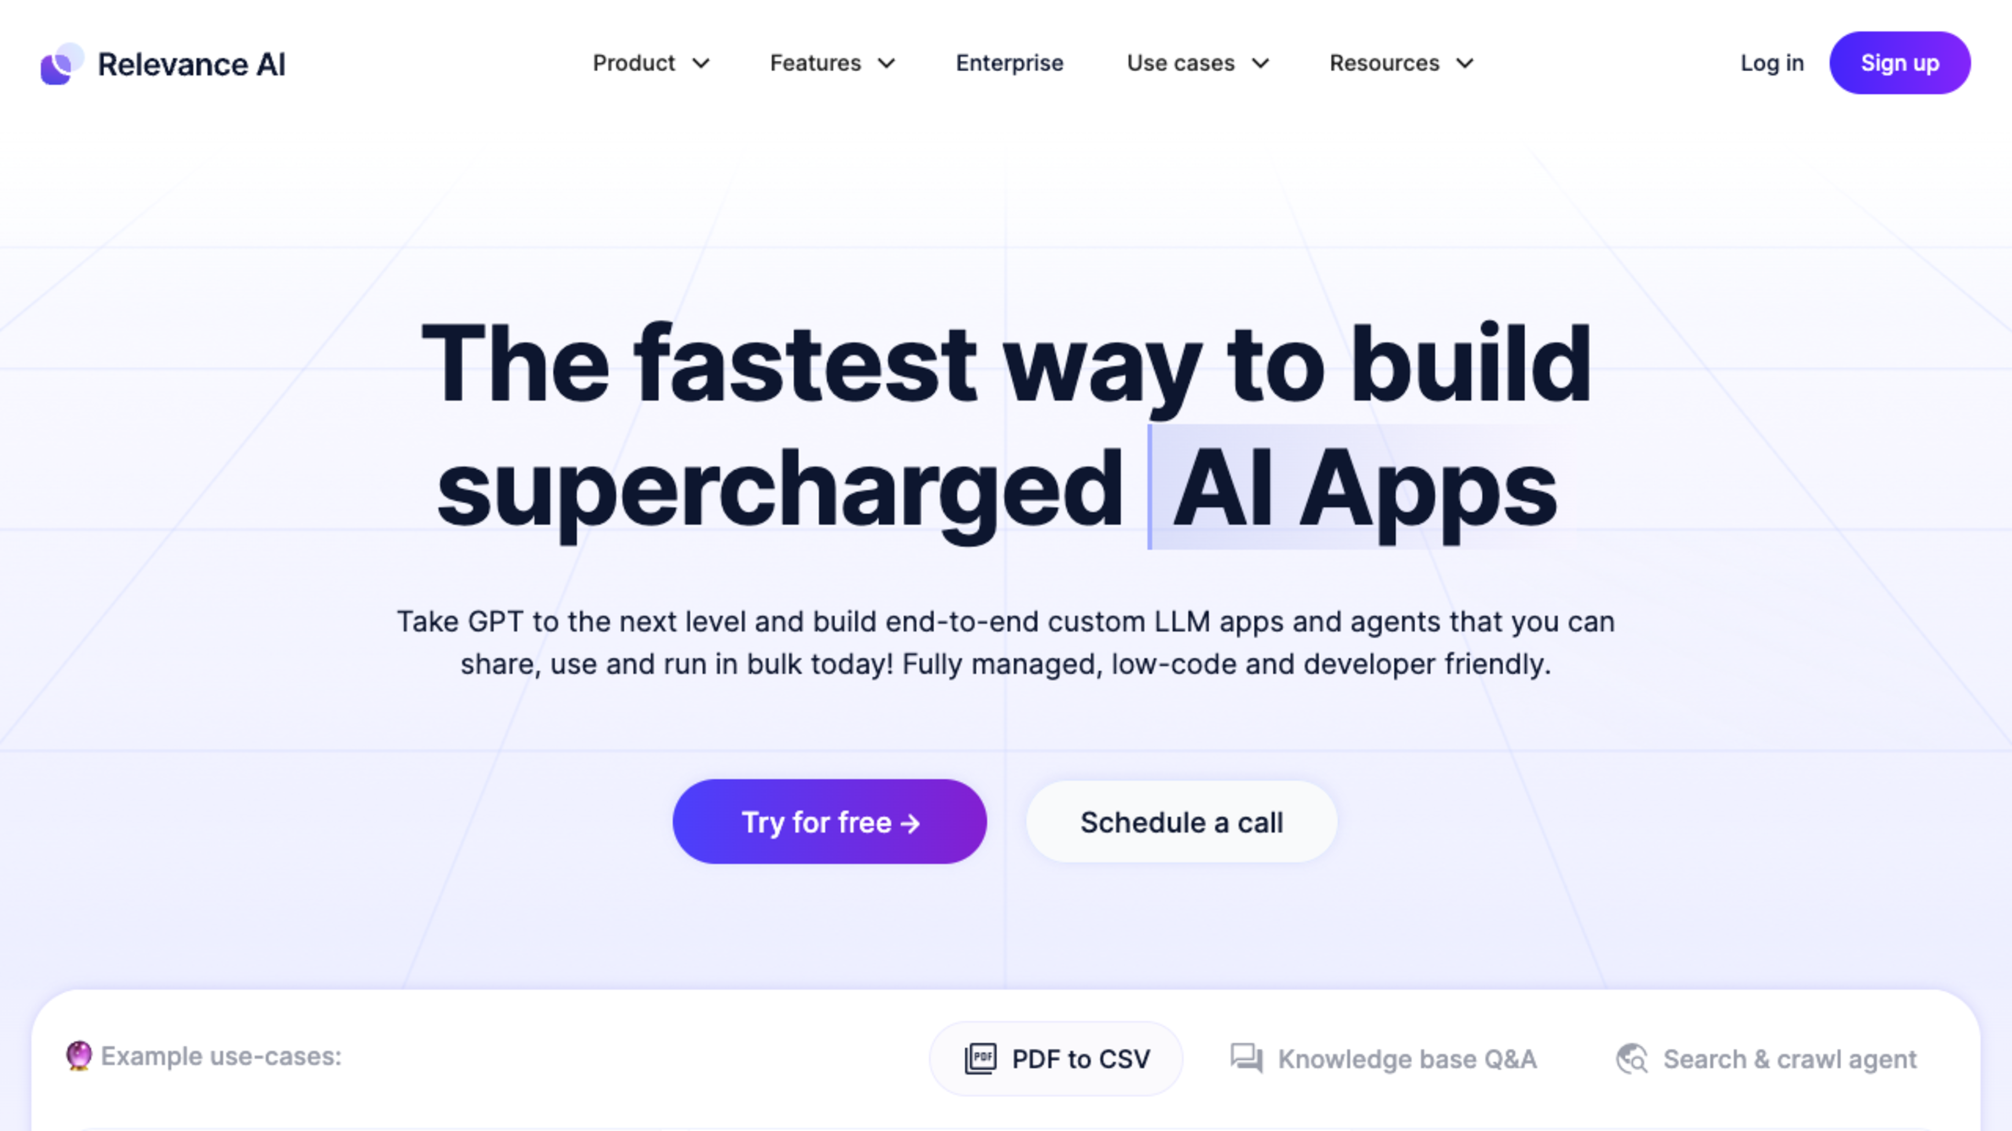Viewport: 2012px width, 1131px height.
Task: Click the Schedule a call button
Action: tap(1182, 822)
